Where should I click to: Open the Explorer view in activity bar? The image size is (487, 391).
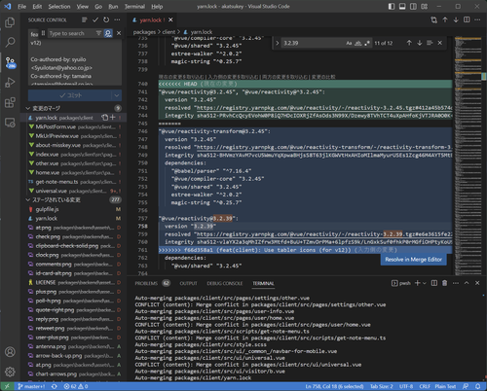tap(10, 22)
